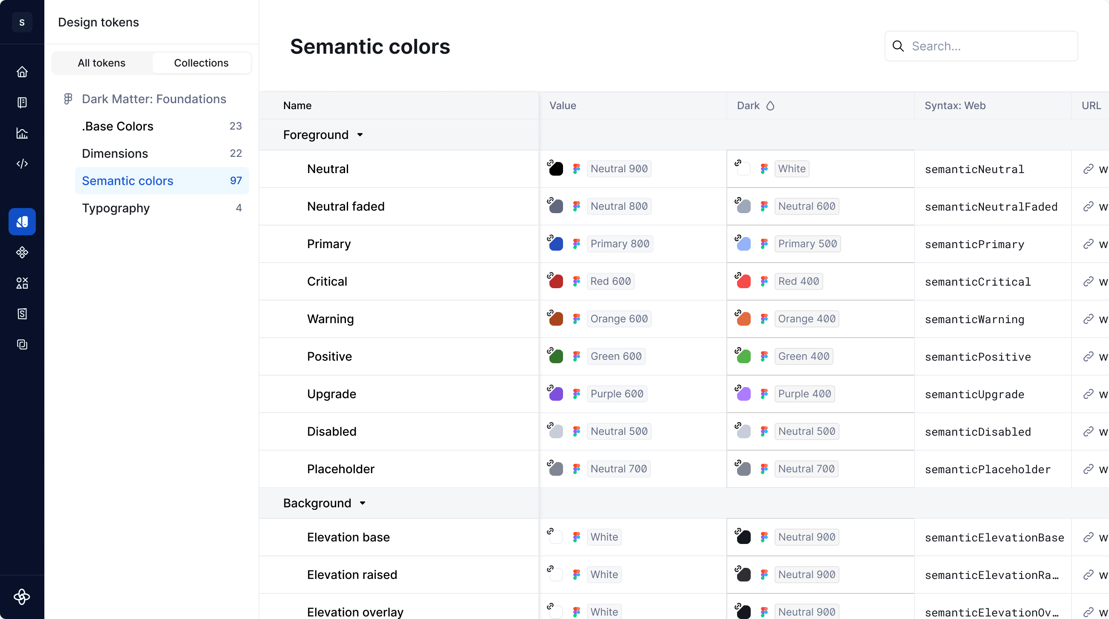
Task: Switch to the Collections tab
Action: click(x=201, y=63)
